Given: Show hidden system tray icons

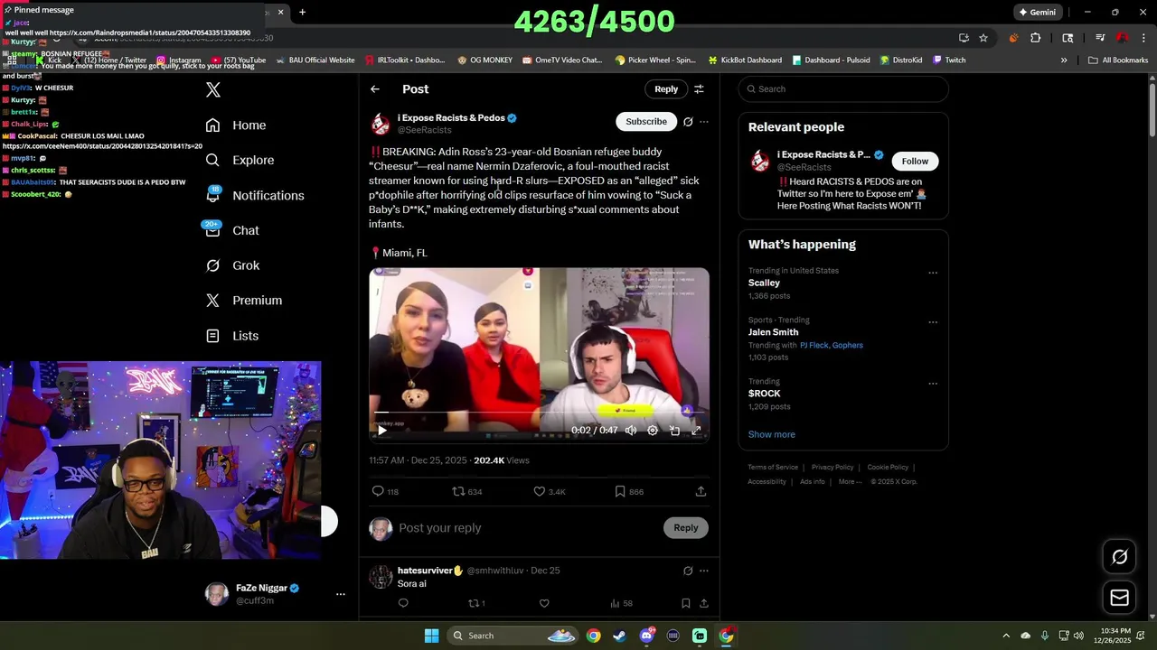Looking at the screenshot, I should [x=1005, y=636].
